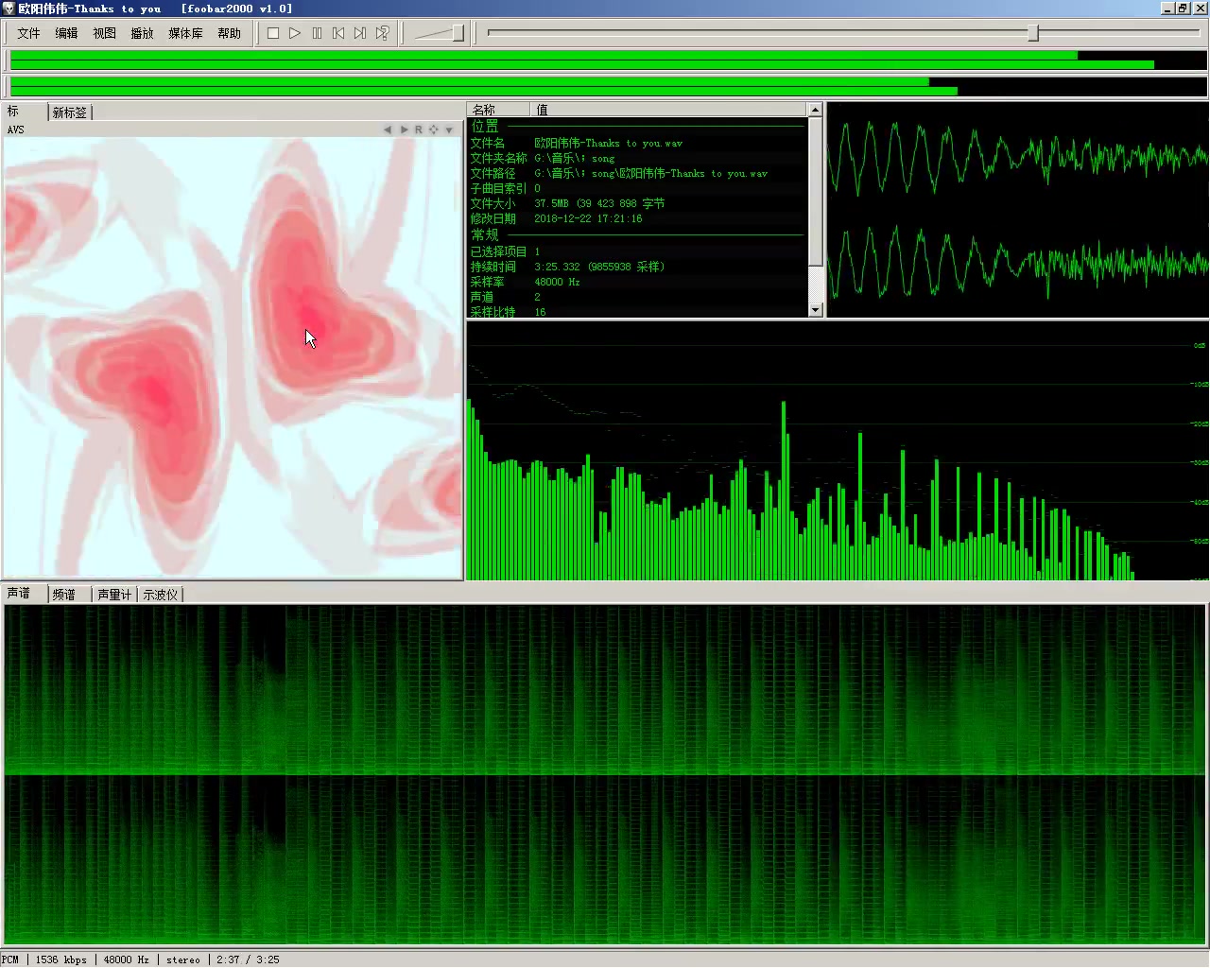Click PCM codec in status bar

pyautogui.click(x=10, y=959)
